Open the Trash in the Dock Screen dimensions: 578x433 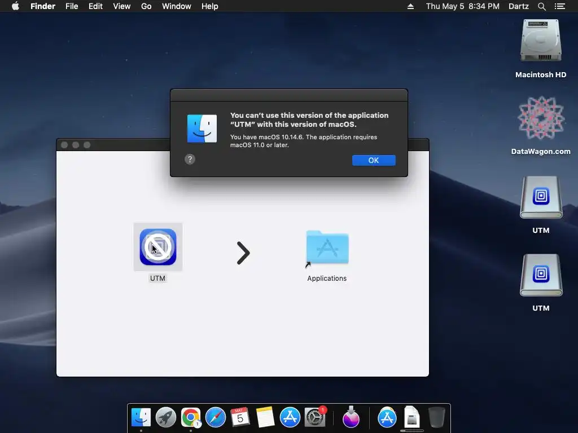437,417
